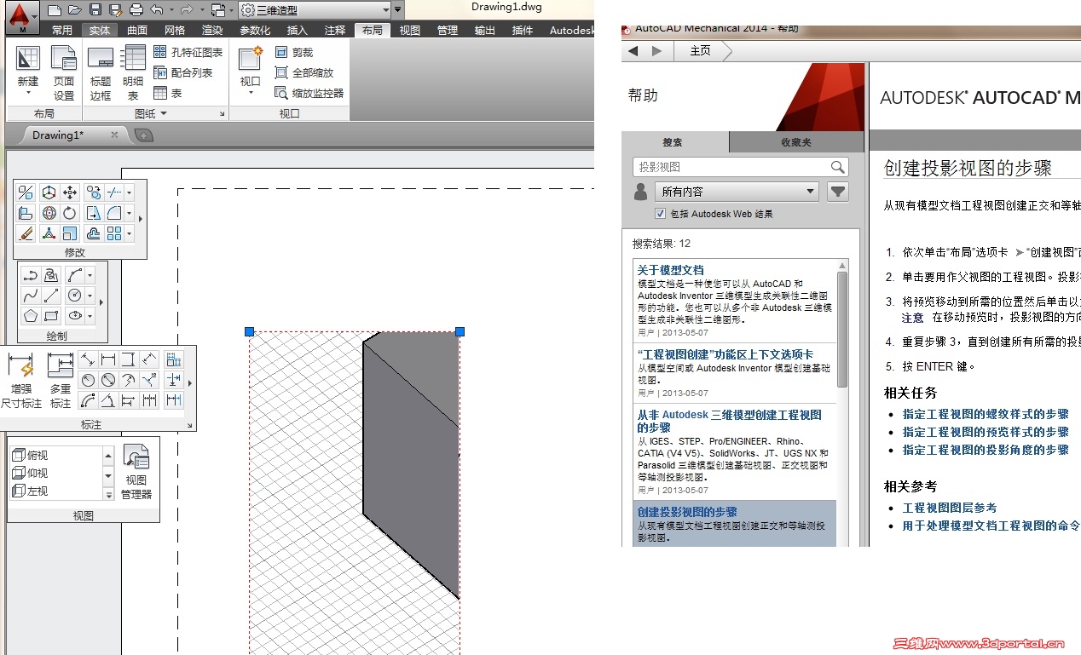This screenshot has width=1081, height=655.
Task: Click the 表 table icon in 图纸 panel
Action: 160,93
